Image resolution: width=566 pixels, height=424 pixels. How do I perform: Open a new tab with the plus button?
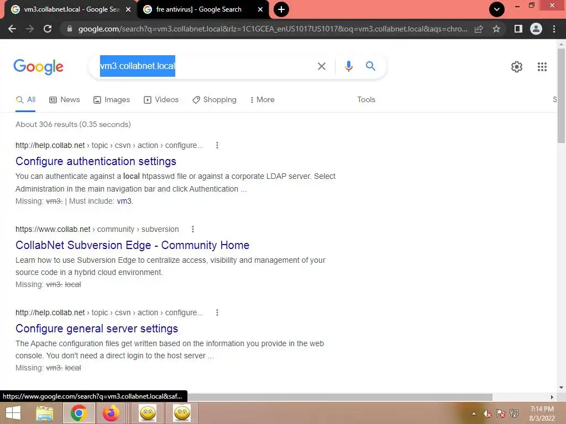pyautogui.click(x=281, y=9)
